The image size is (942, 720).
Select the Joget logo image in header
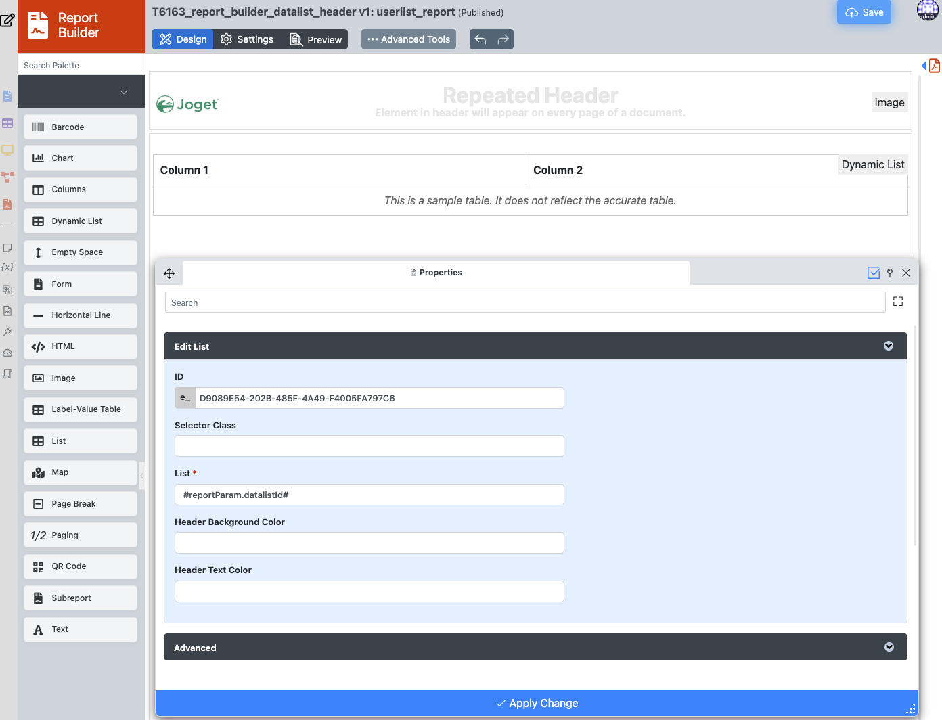187,104
